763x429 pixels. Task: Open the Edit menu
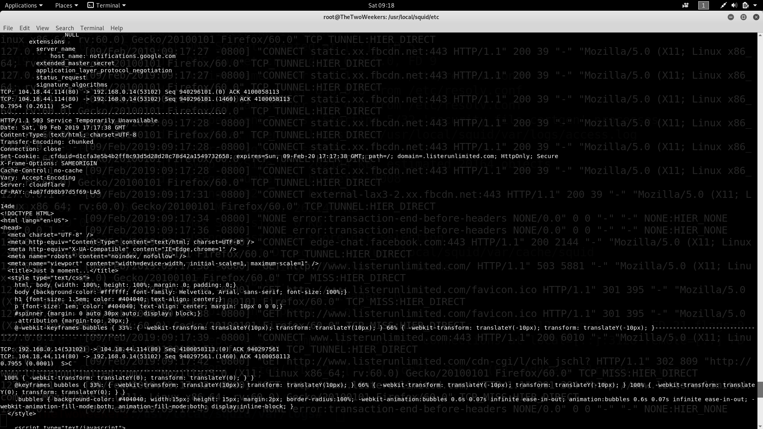click(x=25, y=28)
